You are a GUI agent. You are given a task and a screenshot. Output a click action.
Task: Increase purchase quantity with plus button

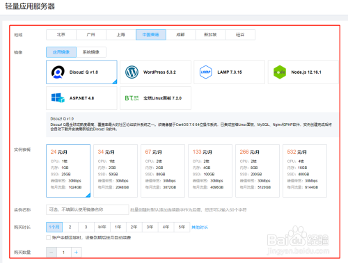[76, 253]
